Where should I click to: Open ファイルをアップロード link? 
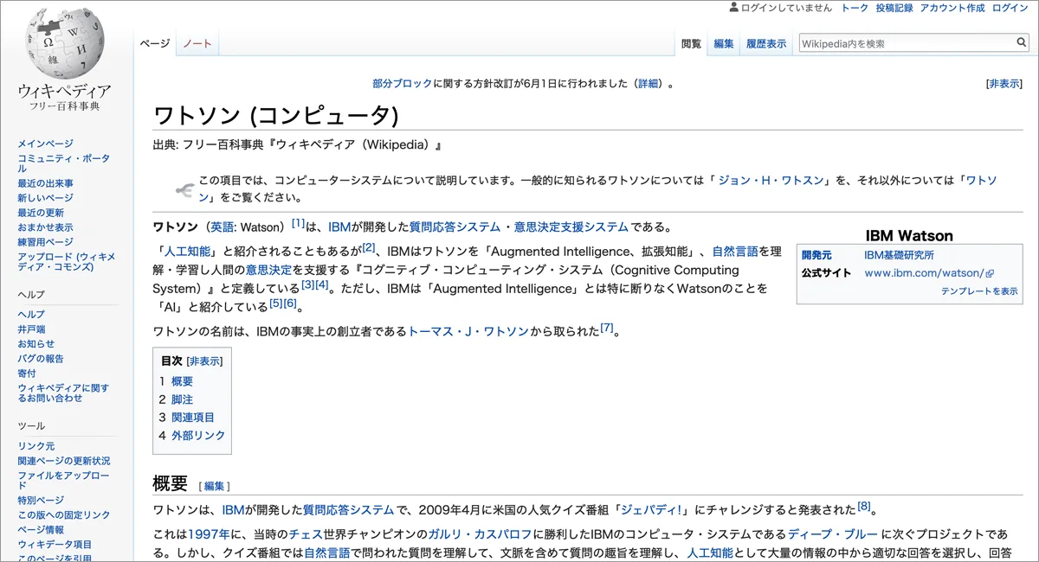point(64,481)
